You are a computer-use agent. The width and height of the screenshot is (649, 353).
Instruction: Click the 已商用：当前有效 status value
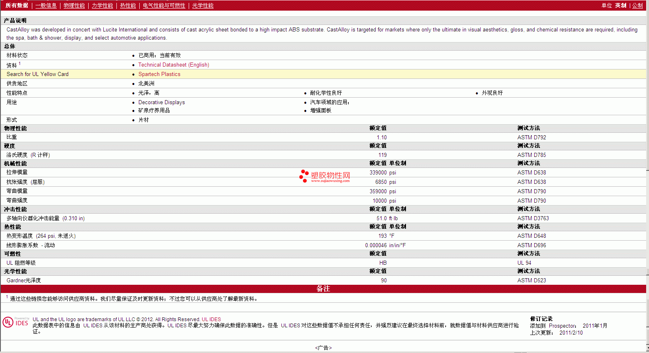[159, 55]
